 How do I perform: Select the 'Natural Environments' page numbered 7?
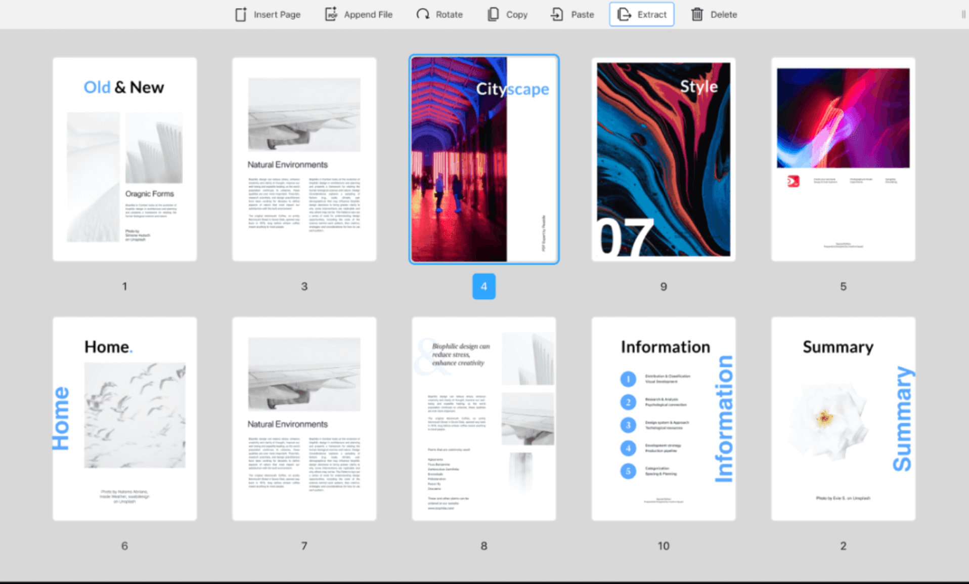tap(304, 419)
